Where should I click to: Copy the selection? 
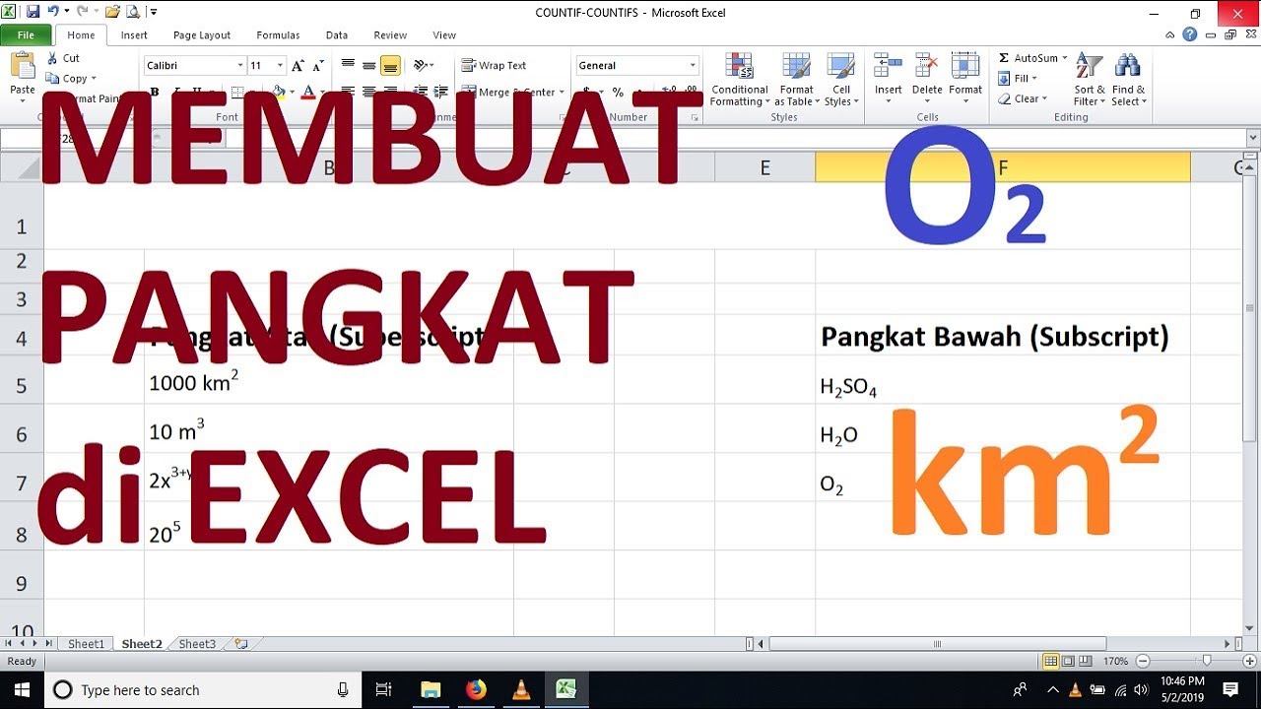click(70, 79)
